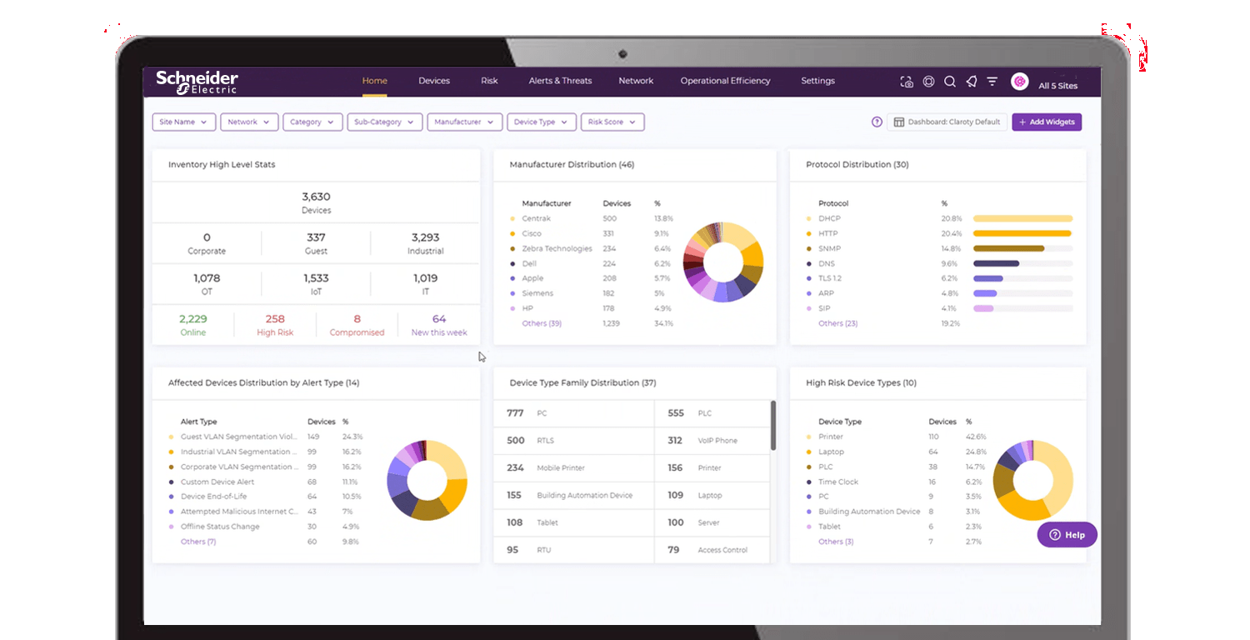The width and height of the screenshot is (1250, 640).
Task: Click the Device Type Family scrollbar
Action: pyautogui.click(x=773, y=425)
